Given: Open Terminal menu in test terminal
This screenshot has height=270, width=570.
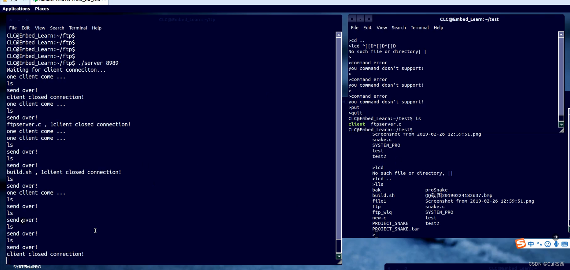Looking at the screenshot, I should (420, 27).
